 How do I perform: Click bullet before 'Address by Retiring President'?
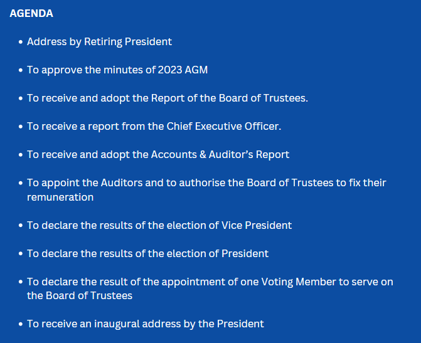tap(21, 42)
